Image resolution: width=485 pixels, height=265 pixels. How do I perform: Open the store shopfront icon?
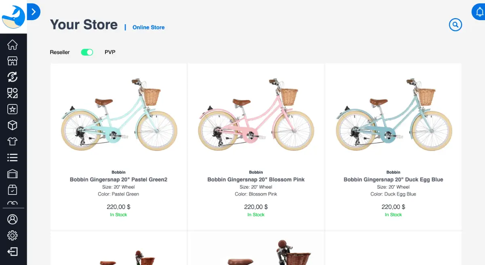click(x=13, y=61)
